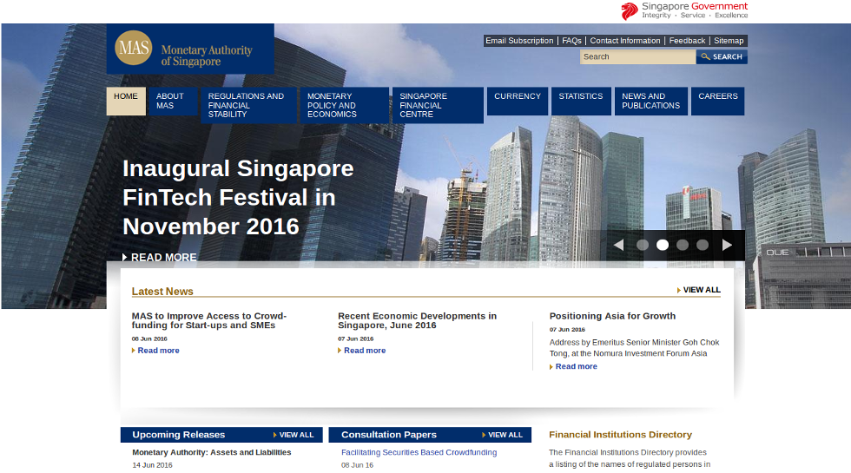Click the MAS Monetary Authority of Singapore logo

[189, 49]
